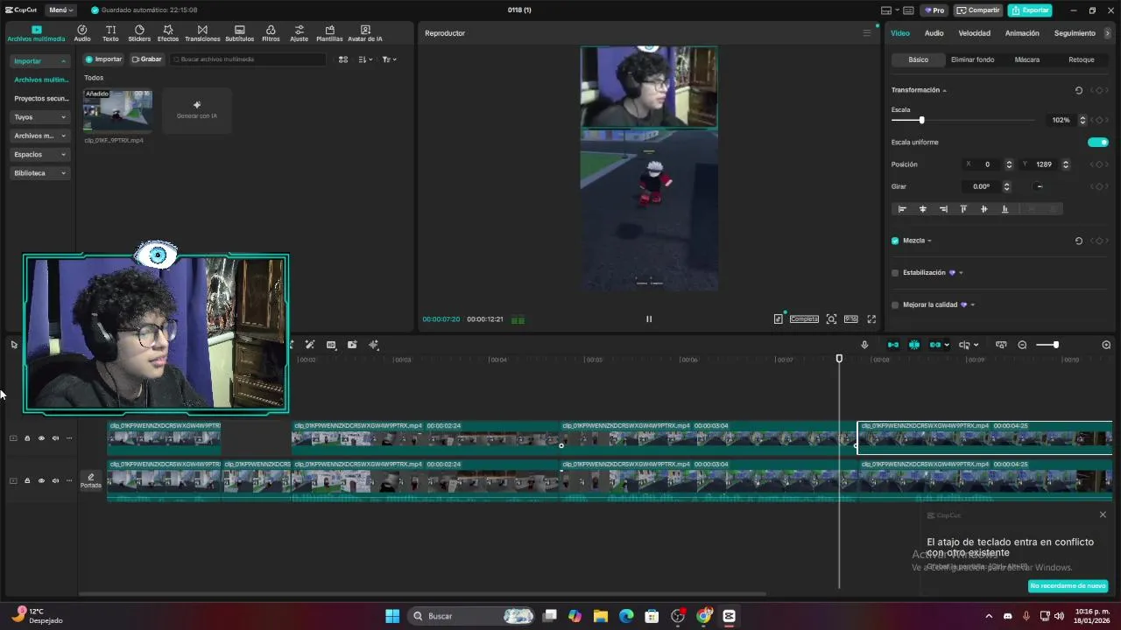Toggle the Escala uniforme switch
This screenshot has height=630, width=1121.
tap(1097, 143)
